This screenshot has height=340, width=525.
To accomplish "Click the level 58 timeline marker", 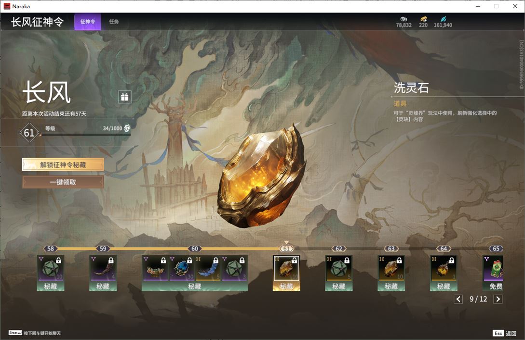I will tap(51, 249).
